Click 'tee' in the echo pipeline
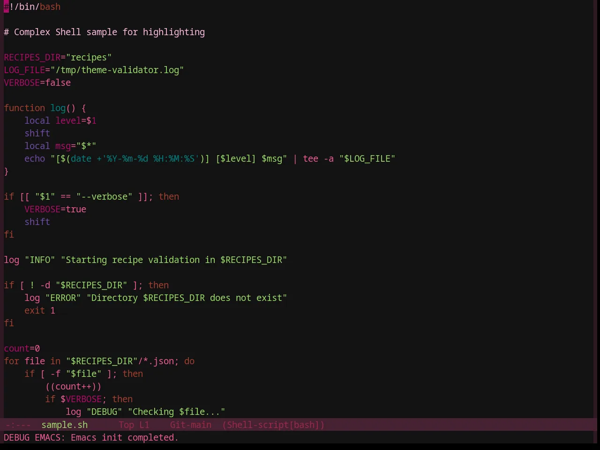Viewport: 600px width, 450px height. (x=310, y=158)
